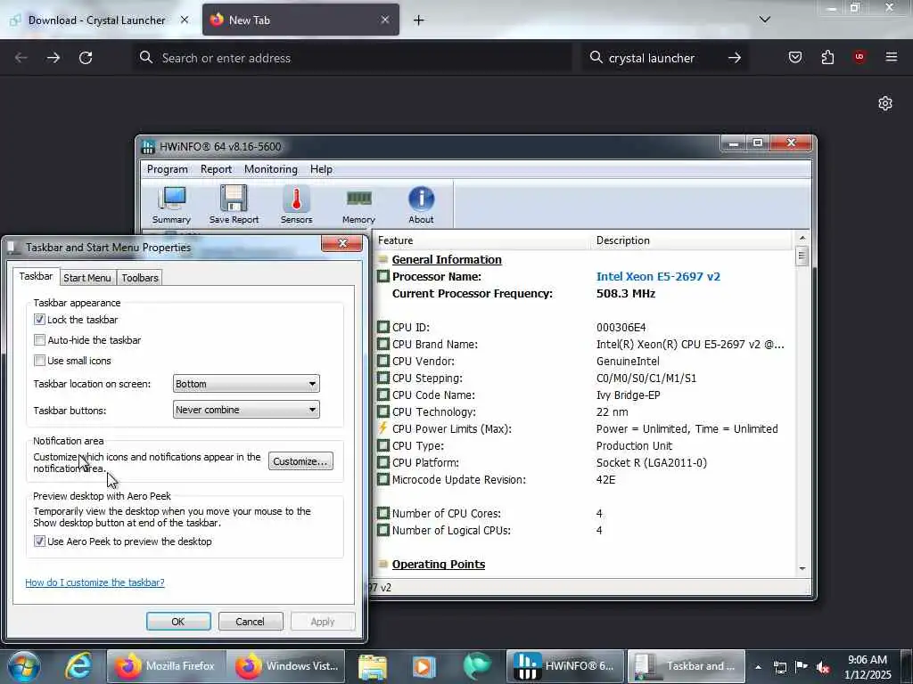Close the Crystal Launcher tab
The height and width of the screenshot is (684, 913).
coord(185,20)
